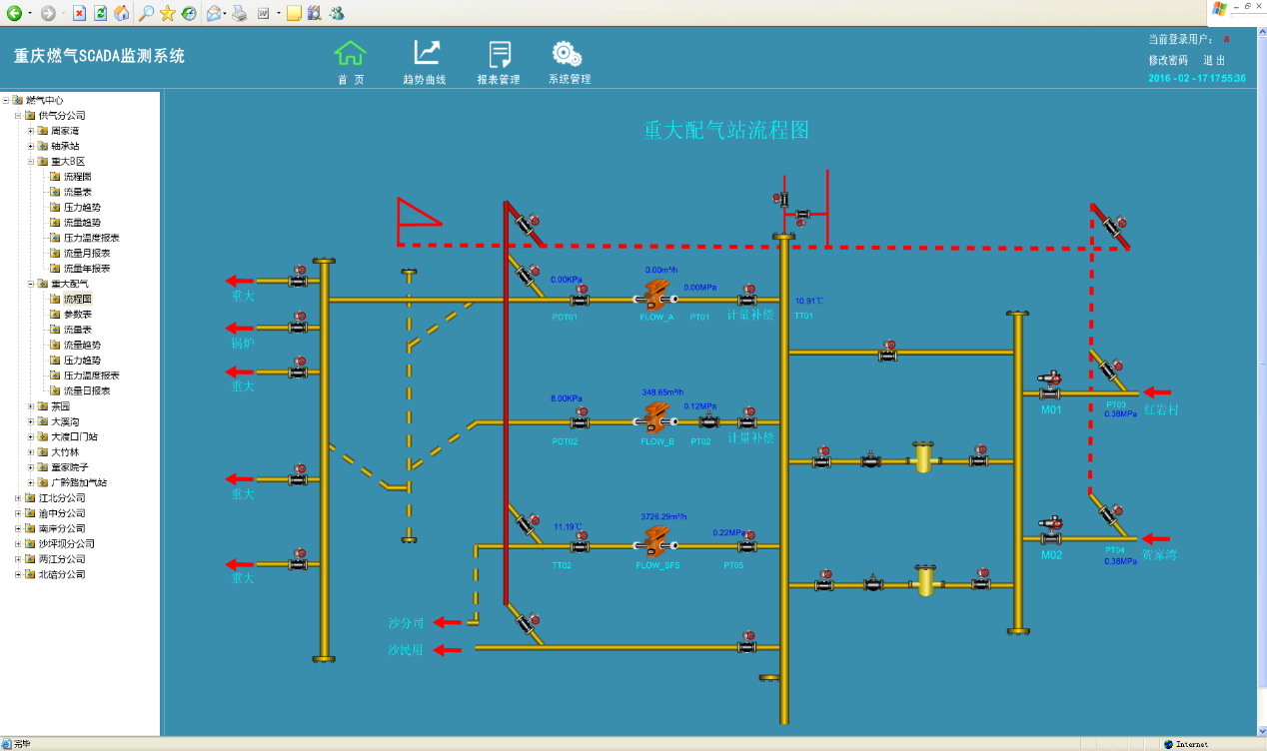Click the 沙分司 outlet label

(407, 623)
